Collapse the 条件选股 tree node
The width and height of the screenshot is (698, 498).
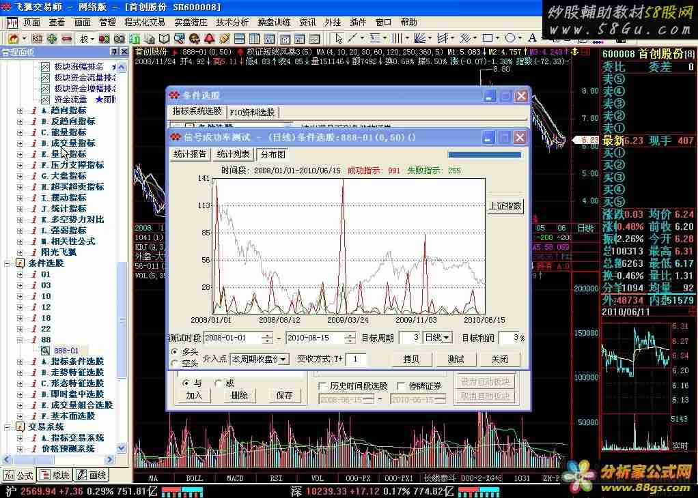(8, 263)
